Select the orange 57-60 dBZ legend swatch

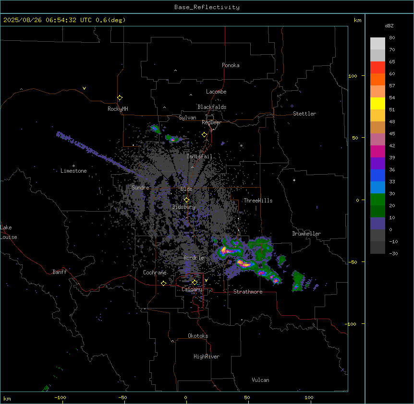tap(377, 79)
